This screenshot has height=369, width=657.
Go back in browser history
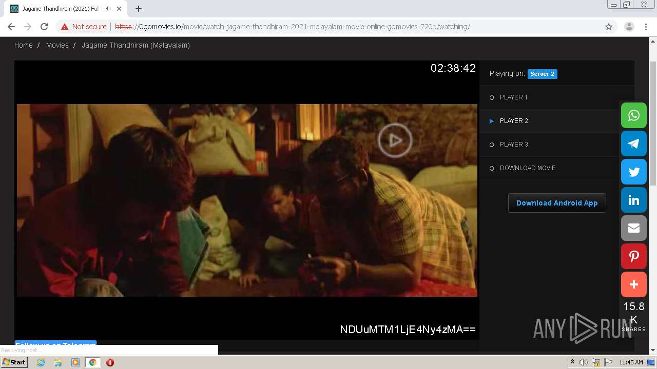(x=11, y=27)
